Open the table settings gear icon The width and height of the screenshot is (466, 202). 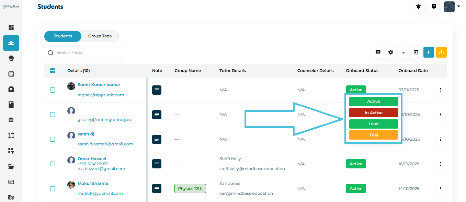click(x=390, y=52)
